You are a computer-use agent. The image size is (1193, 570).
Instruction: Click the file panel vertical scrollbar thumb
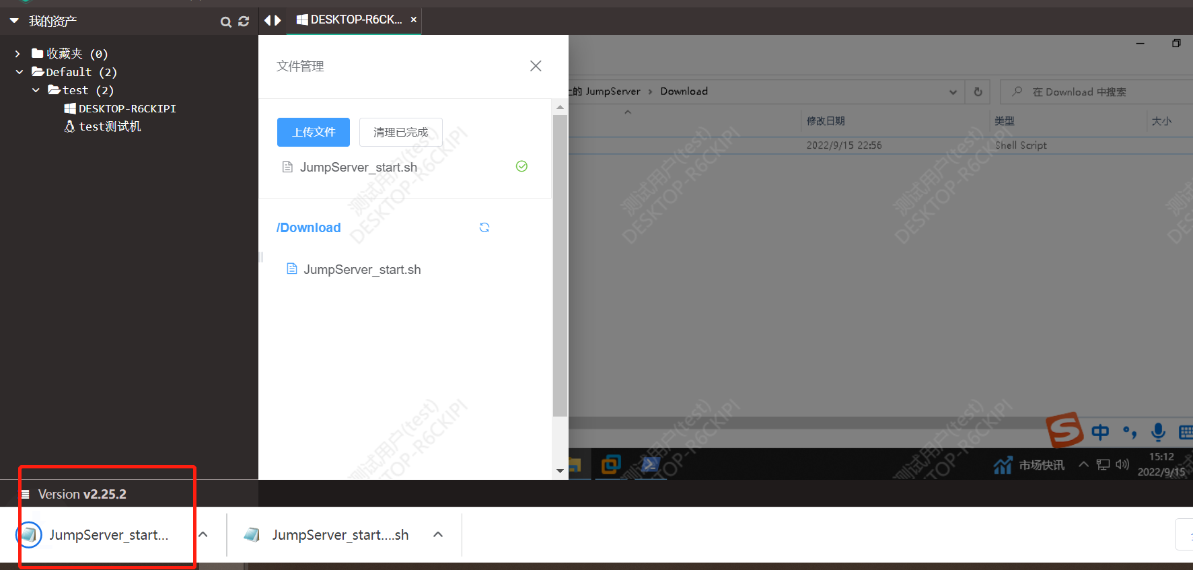[560, 266]
